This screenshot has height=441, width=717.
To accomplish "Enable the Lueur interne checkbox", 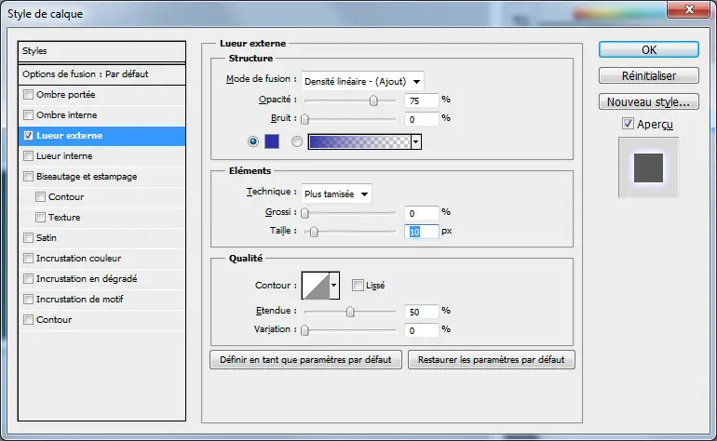I will click(28, 155).
